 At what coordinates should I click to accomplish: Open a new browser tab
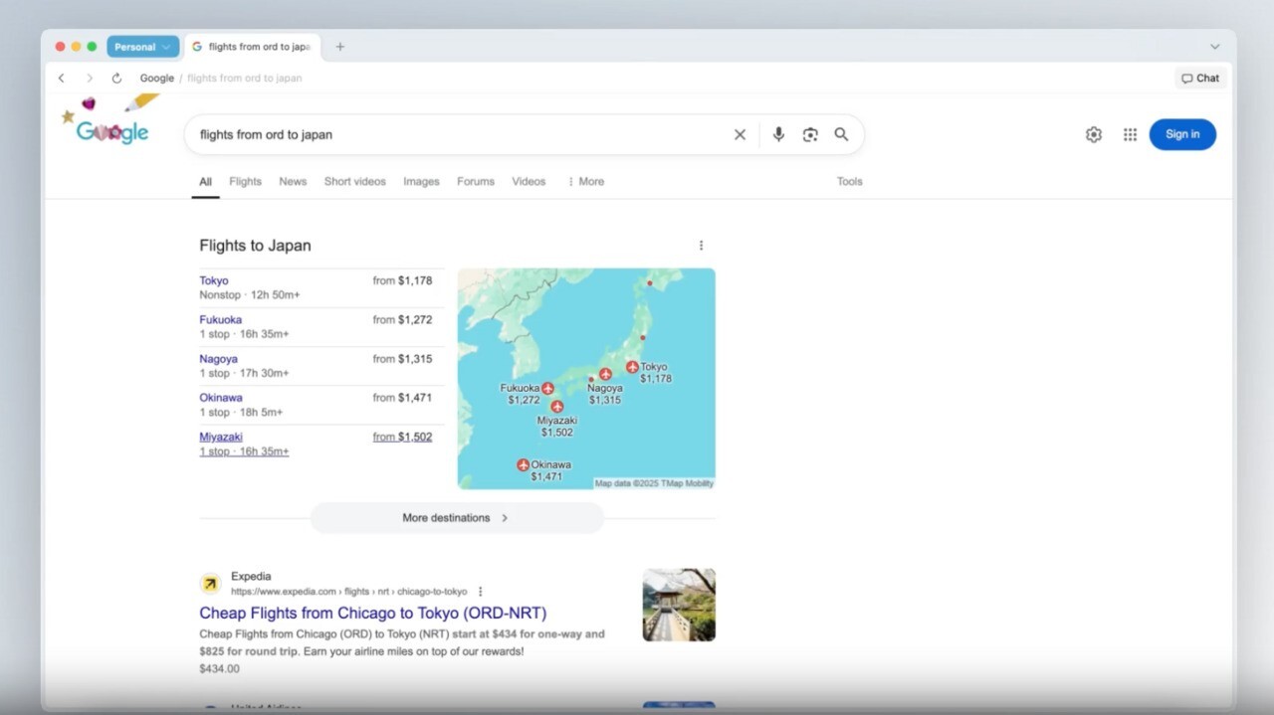pyautogui.click(x=339, y=47)
